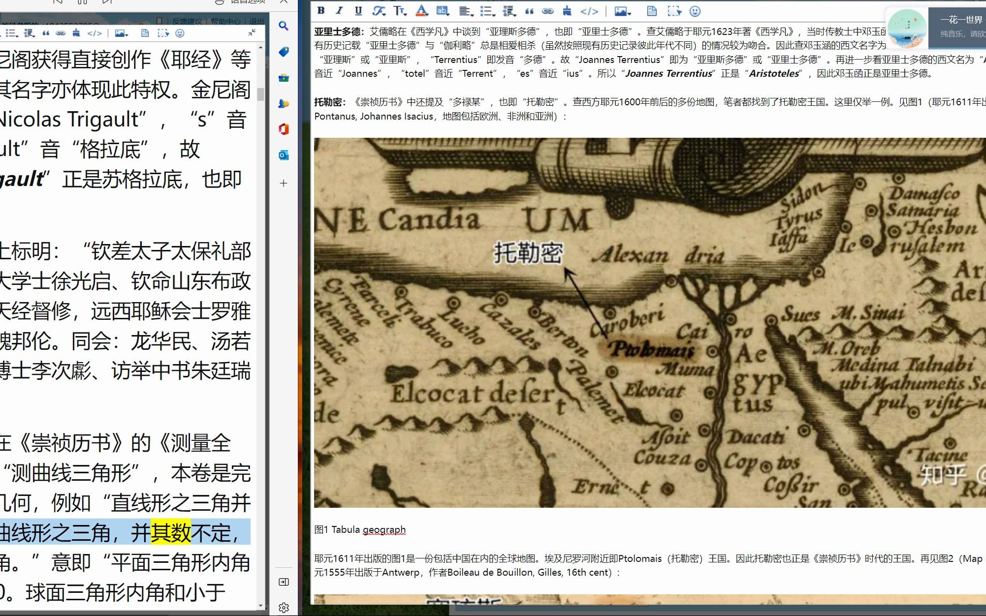Clear formatting with brush icon in right editor
986x616 pixels.
(567, 11)
